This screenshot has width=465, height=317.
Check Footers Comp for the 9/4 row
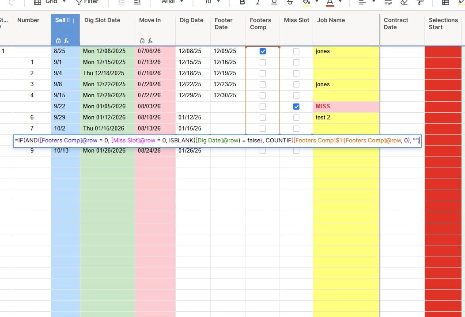[262, 73]
